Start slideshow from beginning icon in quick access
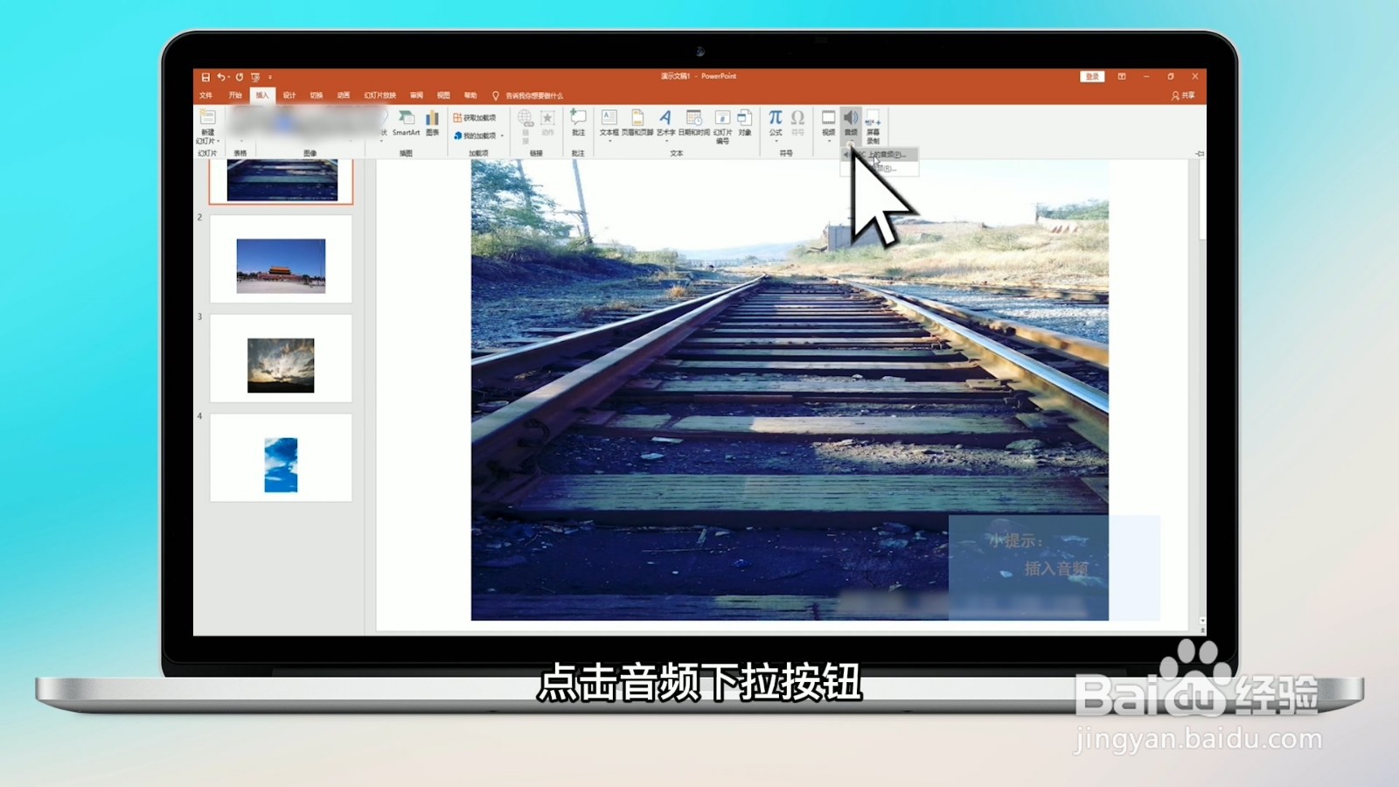Viewport: 1399px width, 787px height. coord(255,77)
